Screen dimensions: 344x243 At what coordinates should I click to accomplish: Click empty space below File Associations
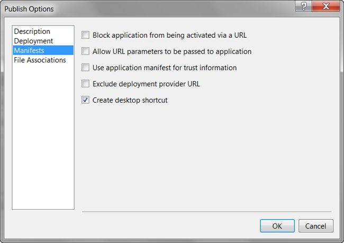43,136
